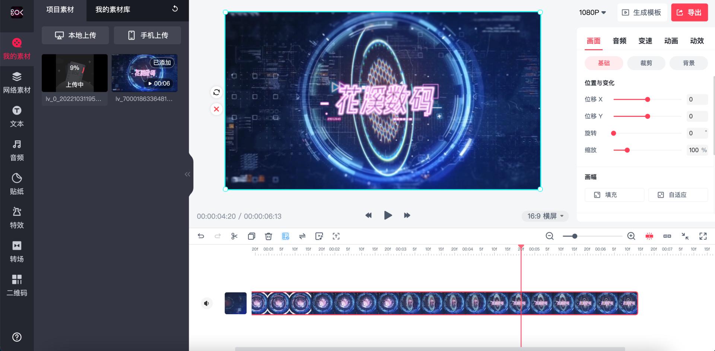Toggle the link clips option
The width and height of the screenshot is (715, 351).
[667, 236]
